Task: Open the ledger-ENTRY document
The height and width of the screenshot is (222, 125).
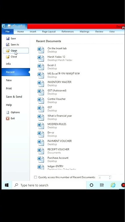Action: point(56,166)
